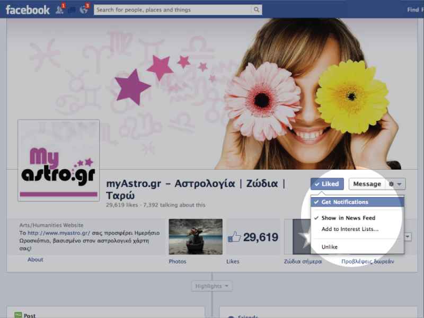Open the myastro.gr website link
The image size is (424, 318).
coord(59,233)
